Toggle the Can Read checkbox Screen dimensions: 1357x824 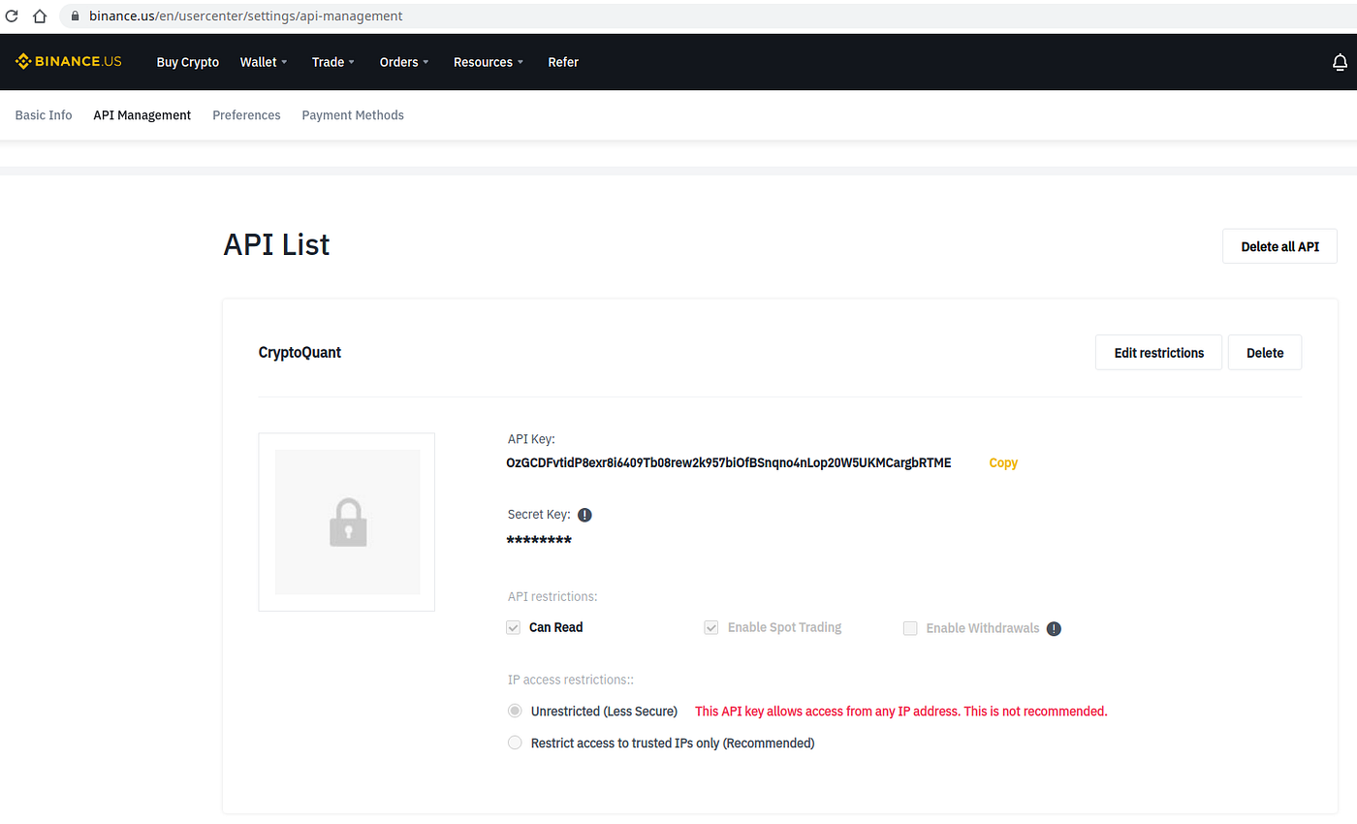point(514,627)
